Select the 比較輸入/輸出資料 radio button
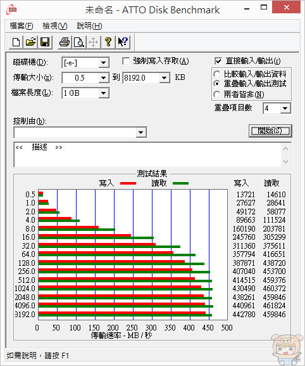Viewport: 305px width, 366px height. [217, 74]
